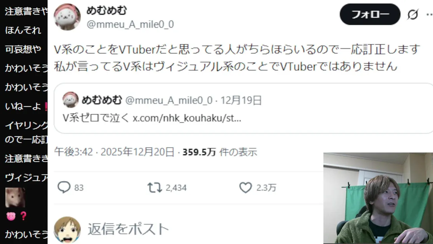Click the webcam overlay of the streamer
433x244 pixels.
(x=378, y=198)
